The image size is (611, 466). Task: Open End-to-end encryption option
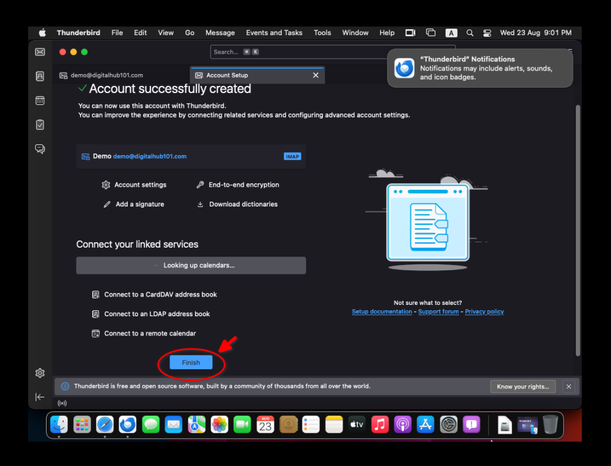pyautogui.click(x=237, y=185)
